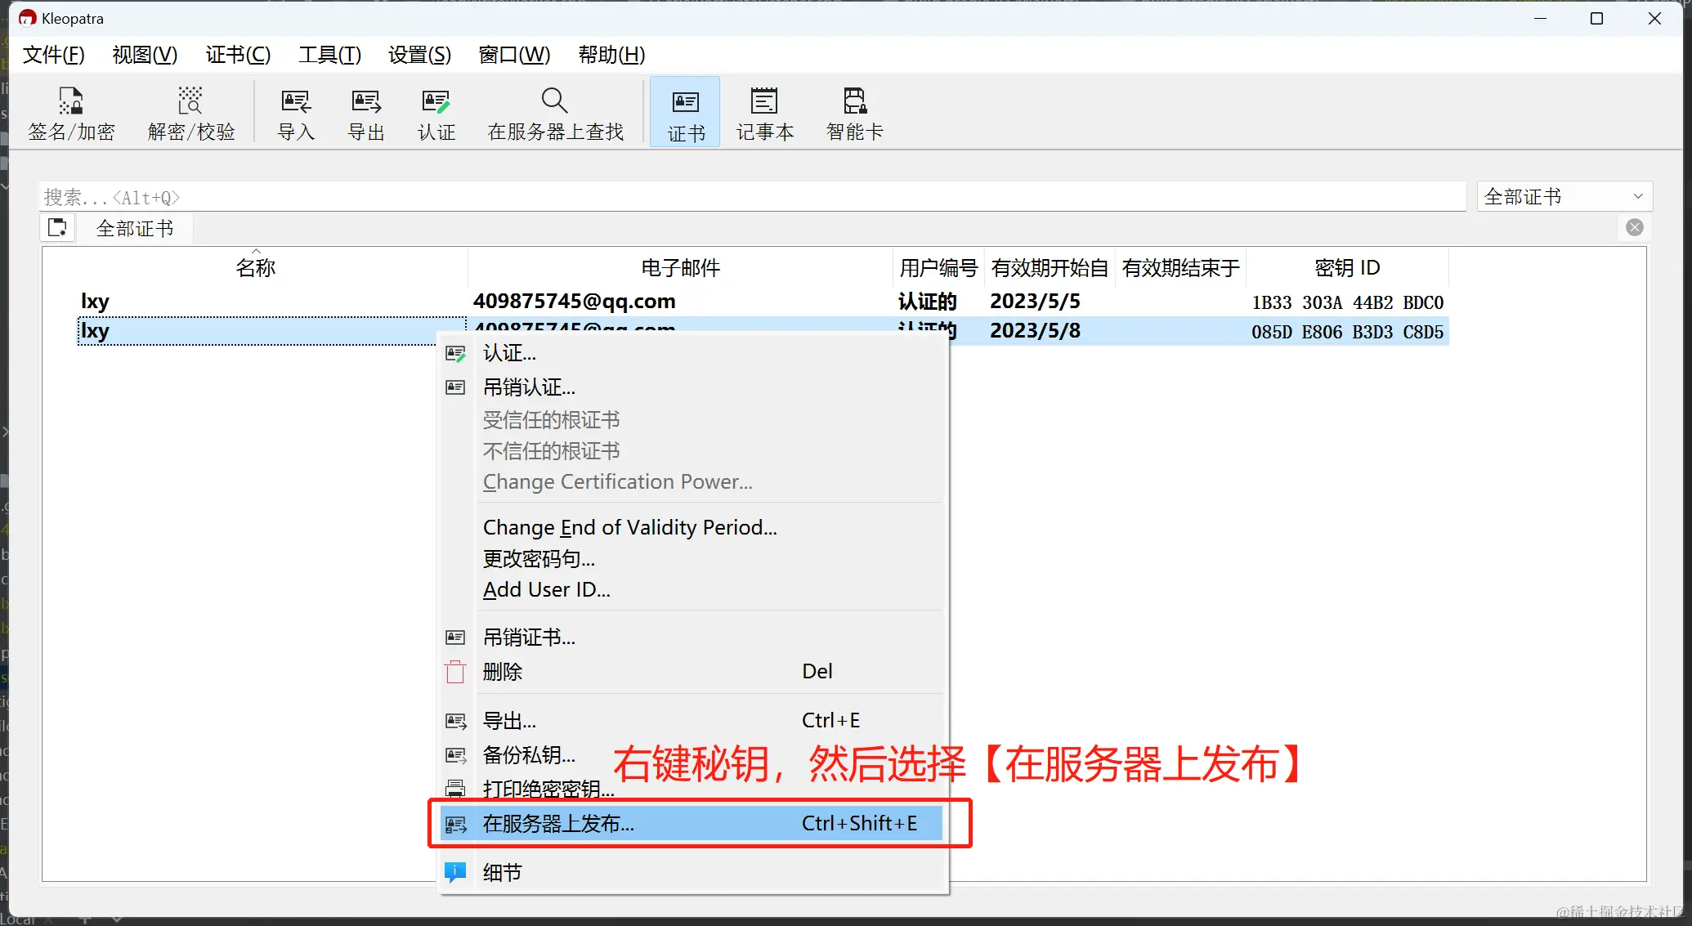Image resolution: width=1692 pixels, height=926 pixels.
Task: Switch to the 全部证书 tab
Action: 135,229
